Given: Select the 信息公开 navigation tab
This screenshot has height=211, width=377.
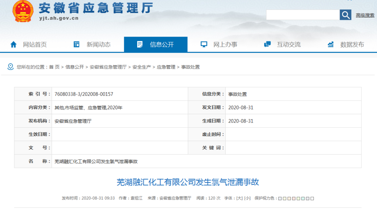Looking at the screenshot, I should click(156, 44).
